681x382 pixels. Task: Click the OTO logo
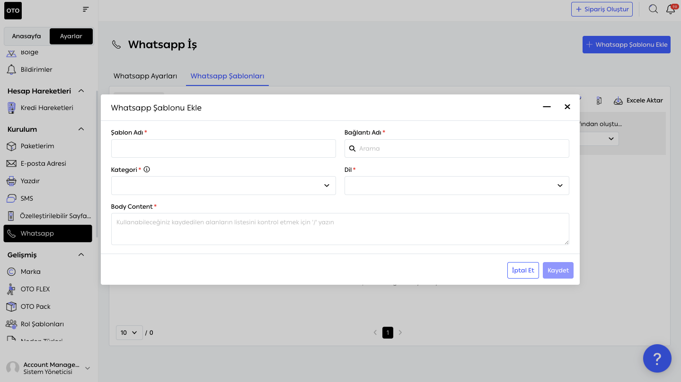[13, 10]
